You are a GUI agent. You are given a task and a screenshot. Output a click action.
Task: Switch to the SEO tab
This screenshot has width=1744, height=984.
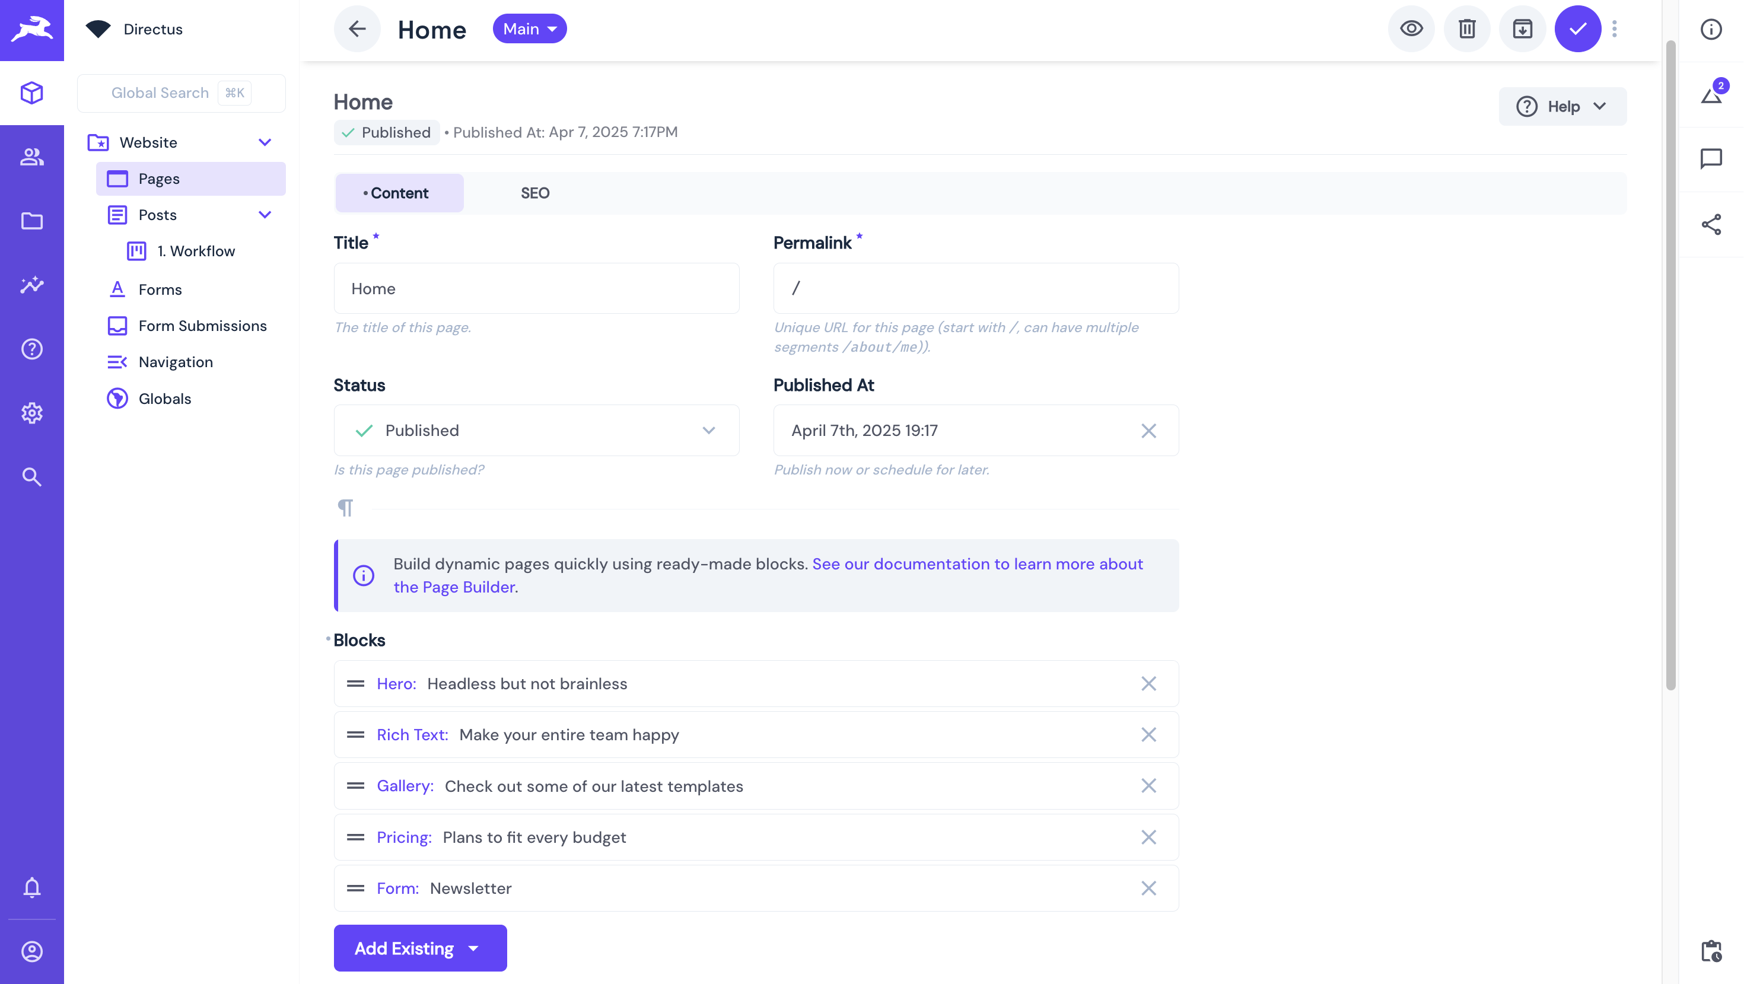click(x=535, y=193)
